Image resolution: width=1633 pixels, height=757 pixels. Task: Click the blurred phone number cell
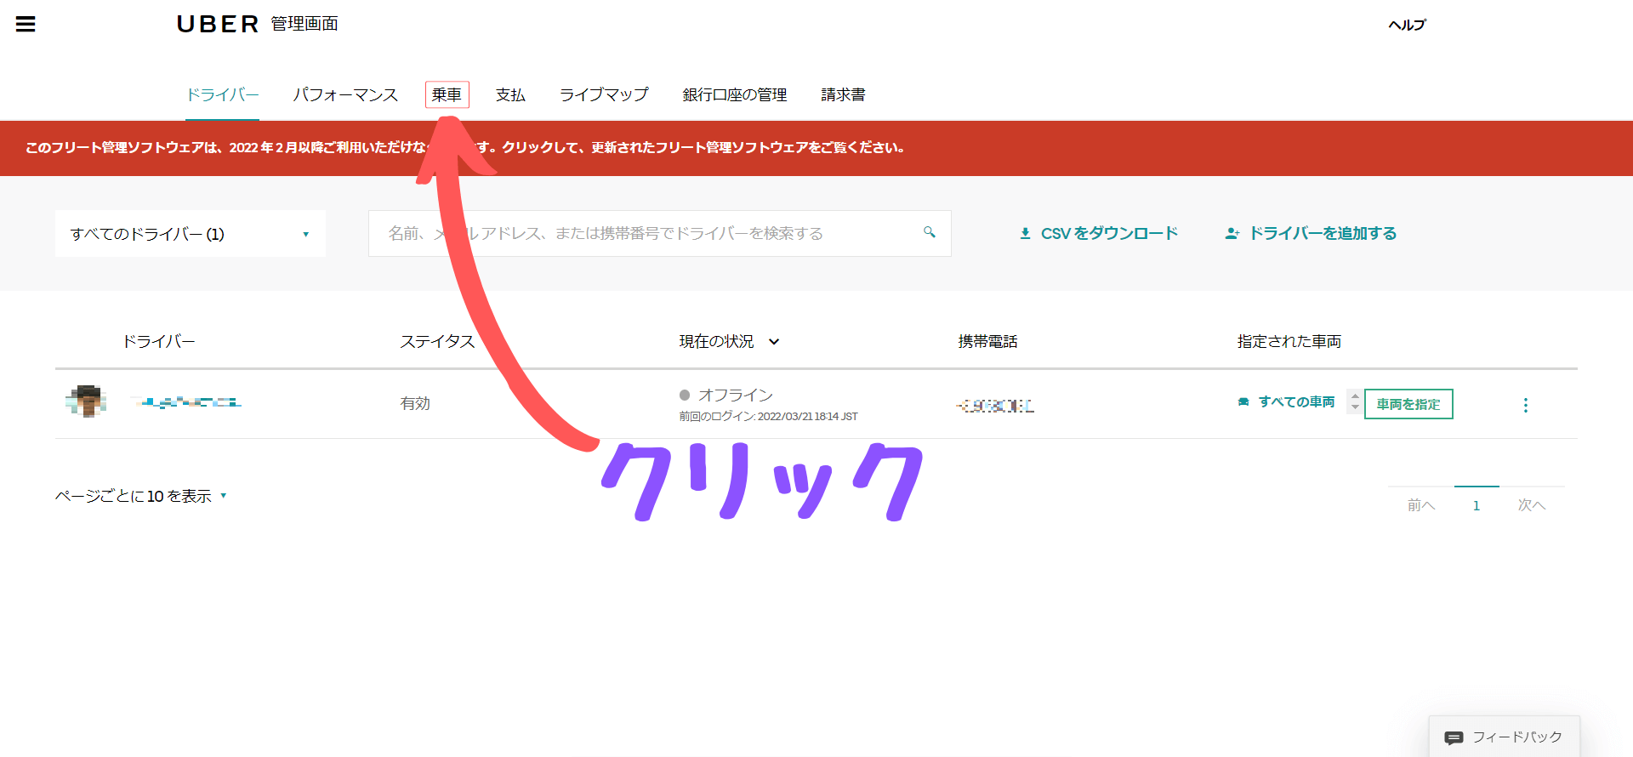pyautogui.click(x=995, y=406)
